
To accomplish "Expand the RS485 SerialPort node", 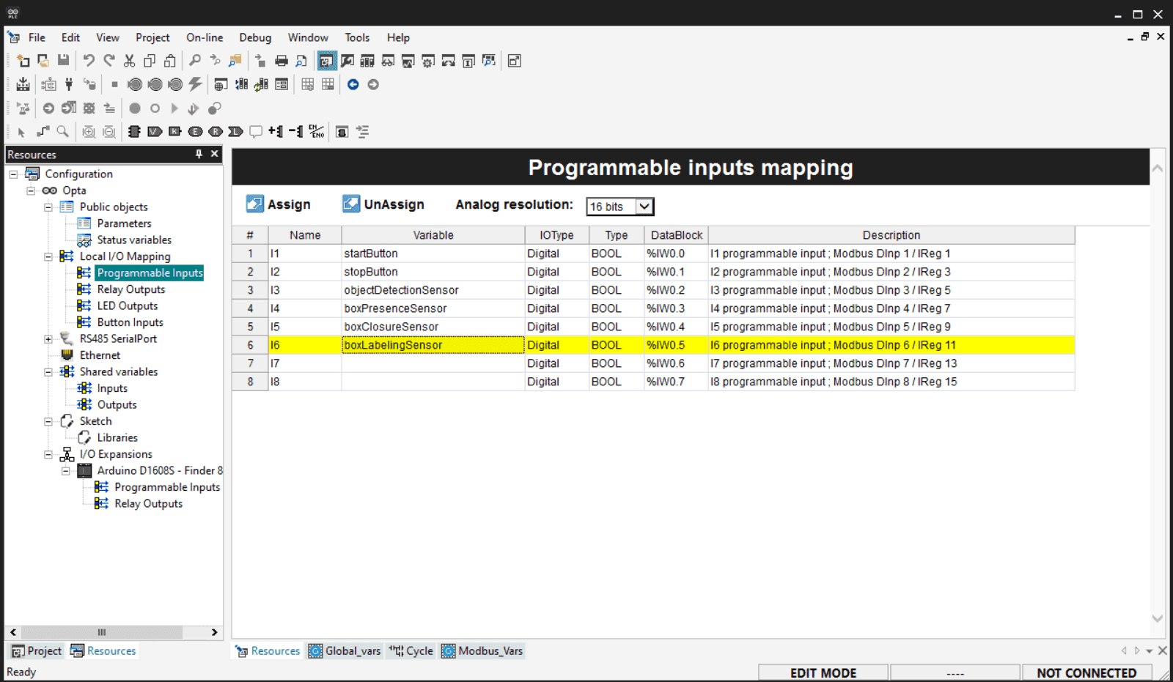I will pos(48,339).
